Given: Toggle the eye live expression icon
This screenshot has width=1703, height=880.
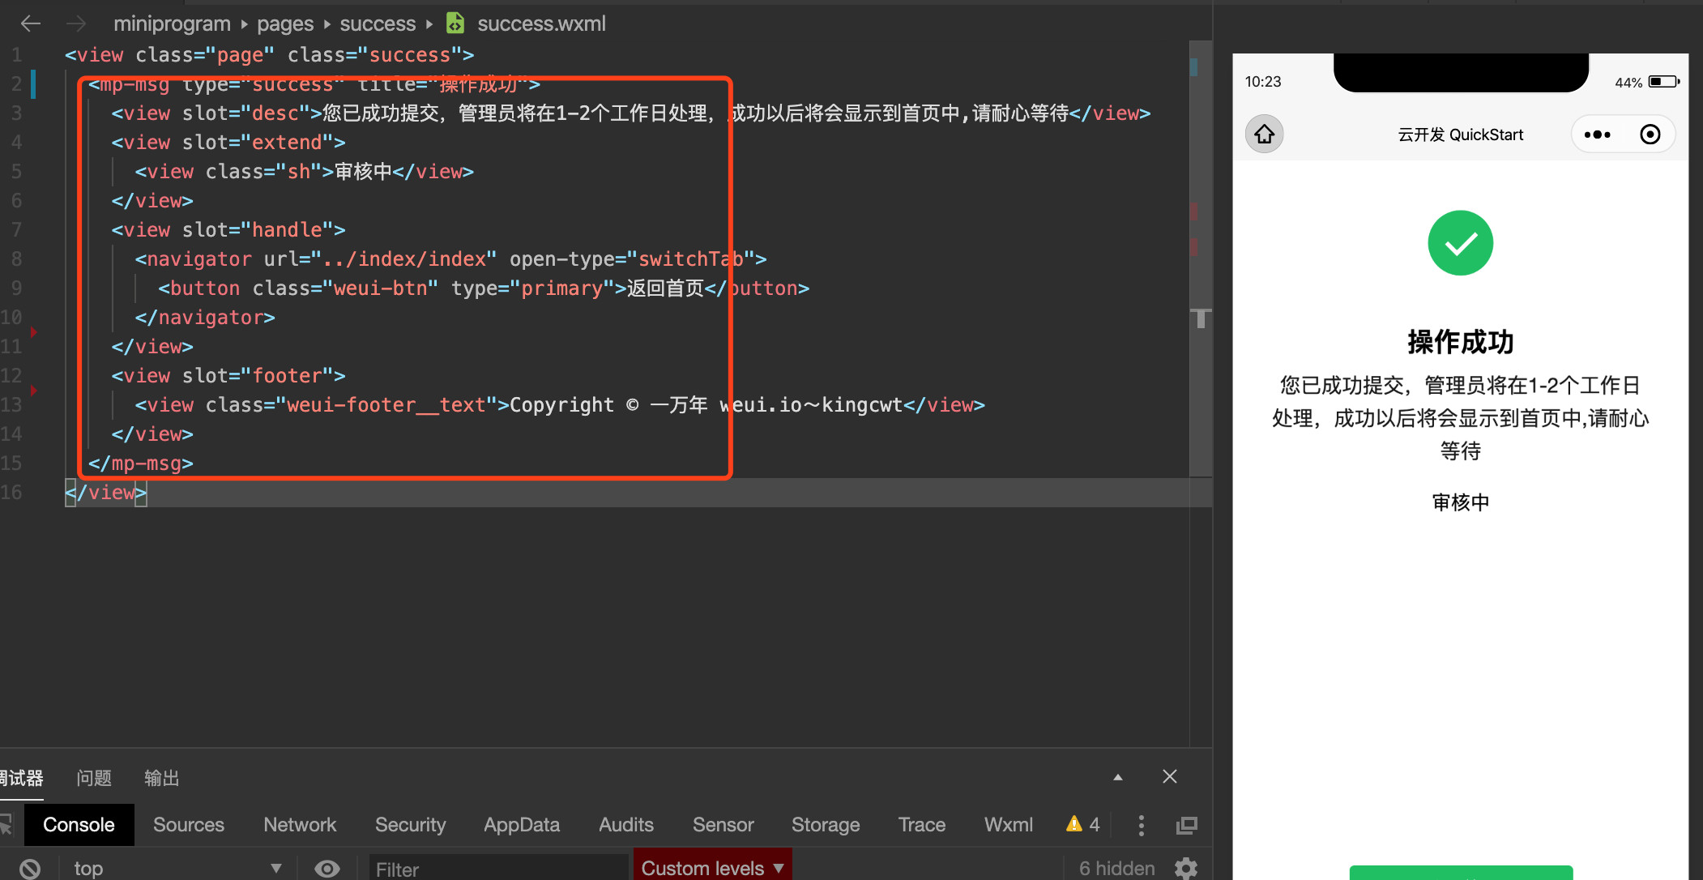Looking at the screenshot, I should 327,869.
